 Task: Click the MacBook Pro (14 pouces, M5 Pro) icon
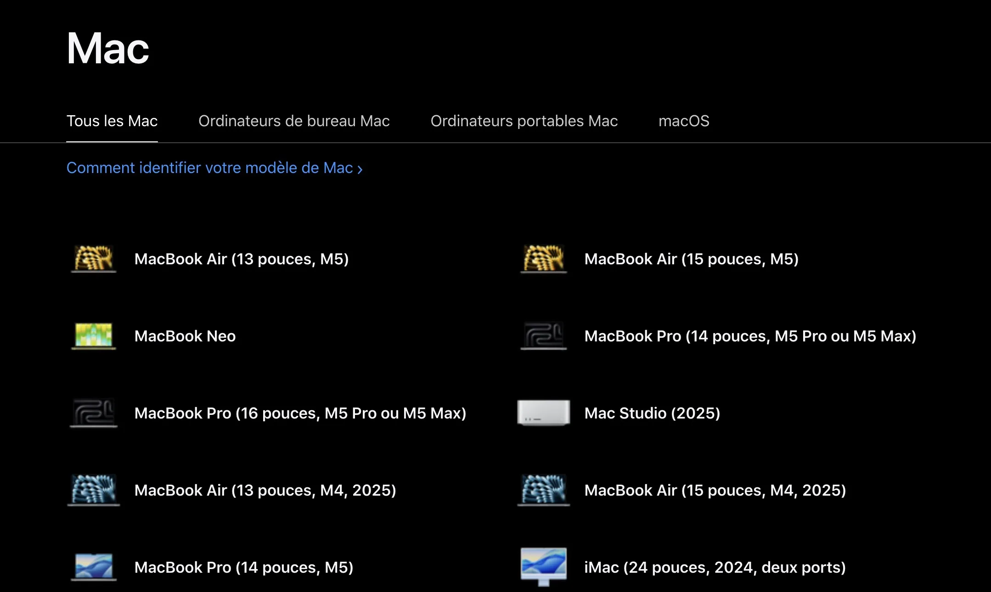543,336
